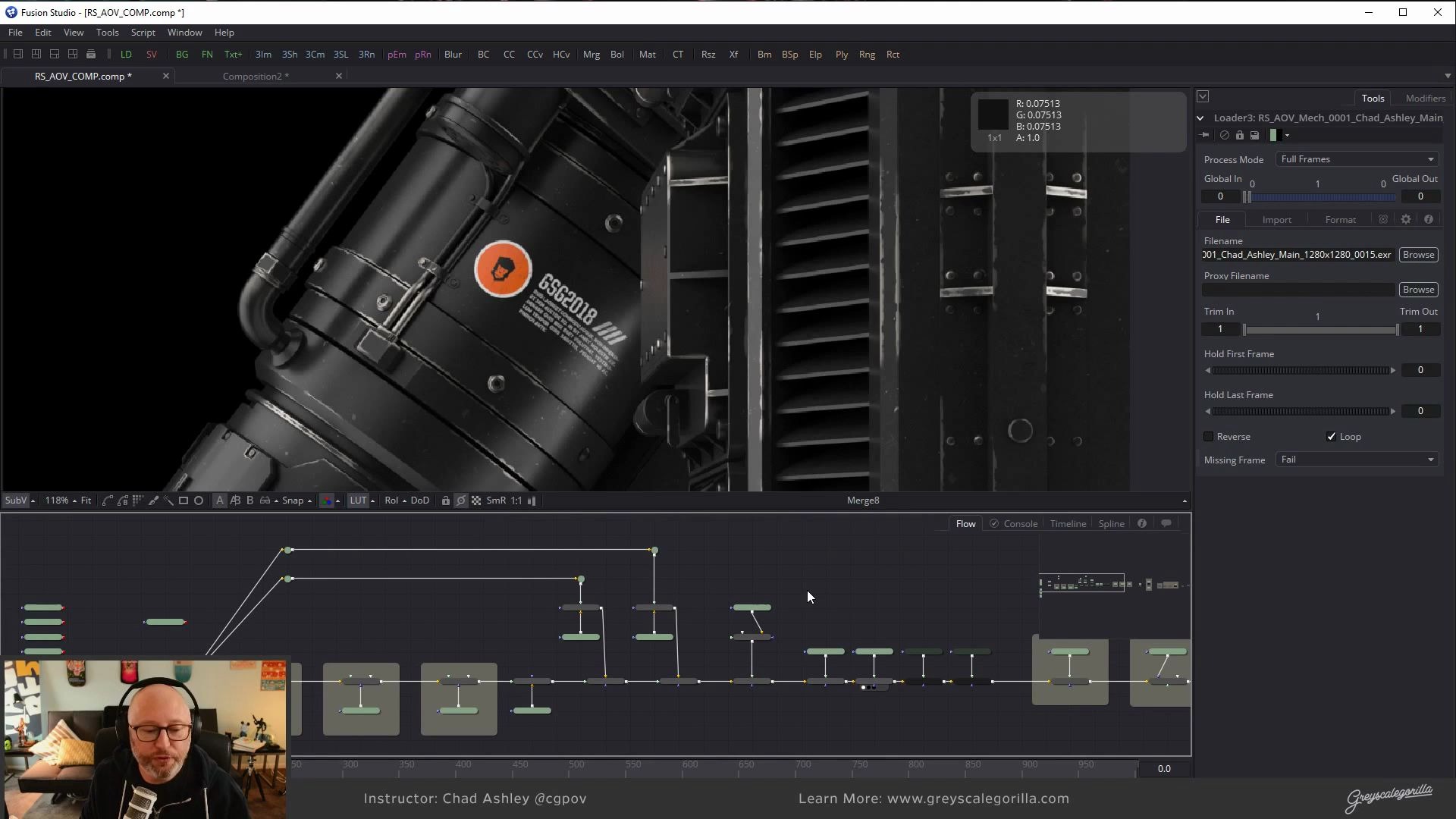Open the Loader radioactive tab icon
The image size is (1456, 819).
tap(1383, 219)
